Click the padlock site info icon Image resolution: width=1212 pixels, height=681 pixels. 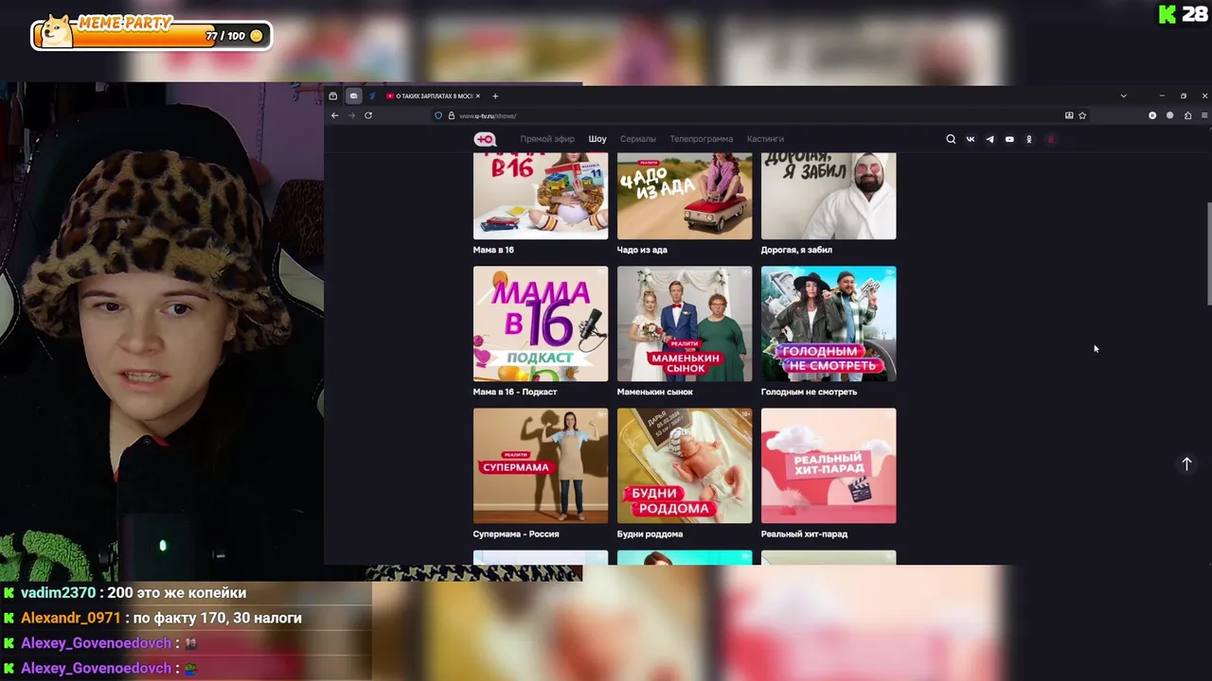coord(451,115)
